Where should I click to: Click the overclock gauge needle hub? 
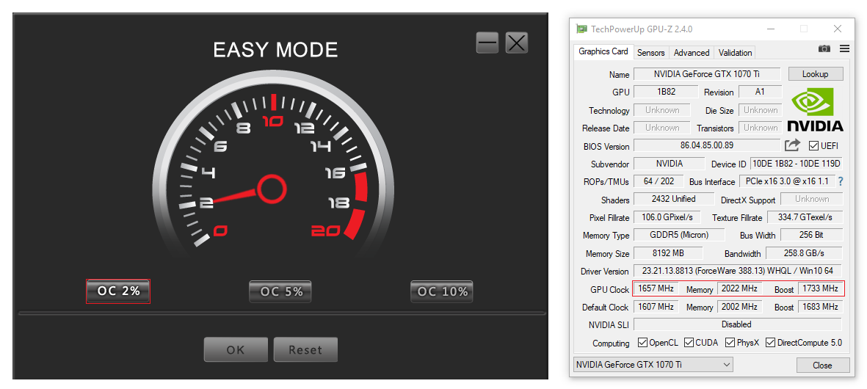point(272,189)
